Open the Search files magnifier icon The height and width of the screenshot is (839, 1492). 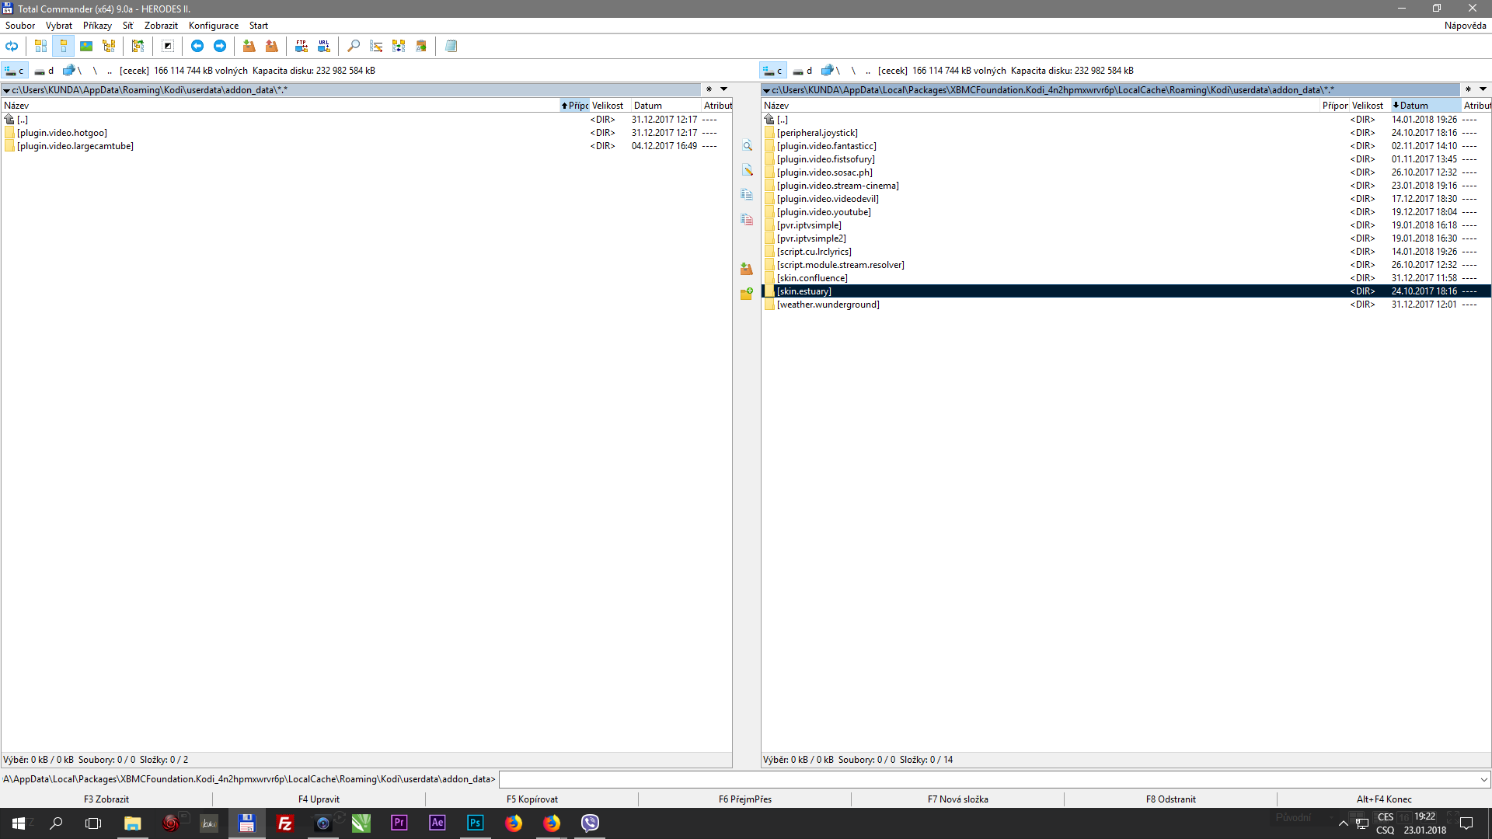tap(354, 46)
